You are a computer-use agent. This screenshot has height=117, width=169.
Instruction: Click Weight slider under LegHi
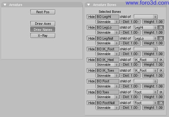153,22
